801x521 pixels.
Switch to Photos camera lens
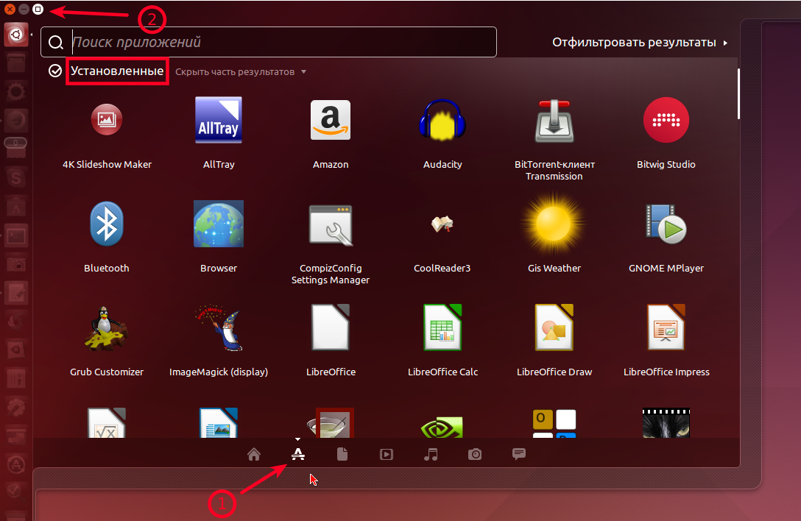pyautogui.click(x=475, y=454)
